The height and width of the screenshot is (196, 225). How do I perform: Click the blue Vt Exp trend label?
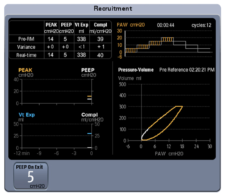click(26, 115)
